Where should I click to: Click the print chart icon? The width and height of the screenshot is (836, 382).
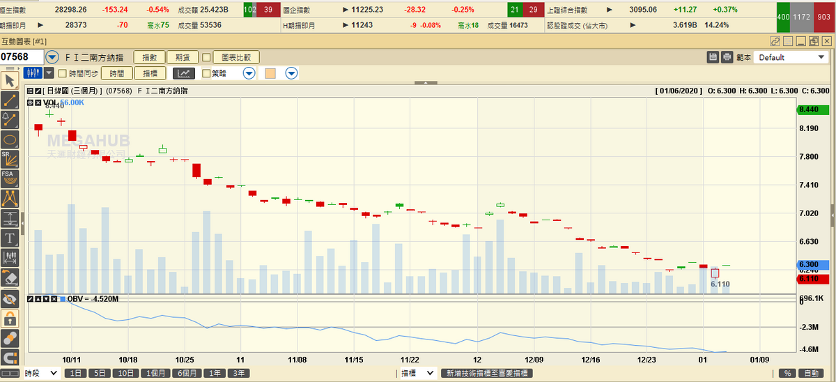pos(727,57)
